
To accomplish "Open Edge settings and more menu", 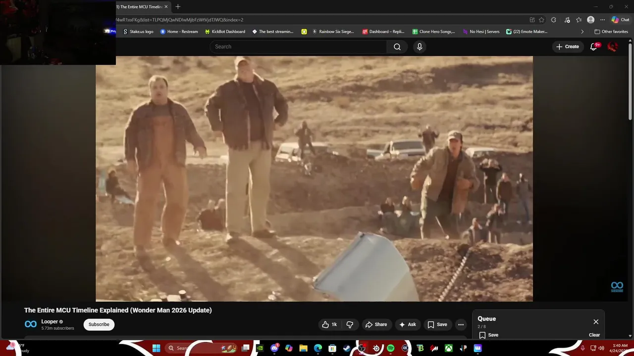I will point(602,20).
